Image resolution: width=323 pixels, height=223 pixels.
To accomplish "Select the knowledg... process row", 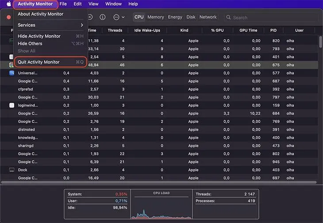I will coord(159,138).
